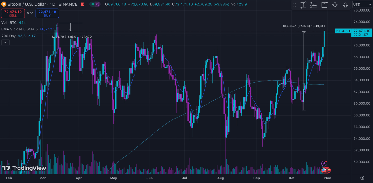Click the arrow up drawing tool
Viewport: 373px width, 183px height.
click(x=345, y=5)
